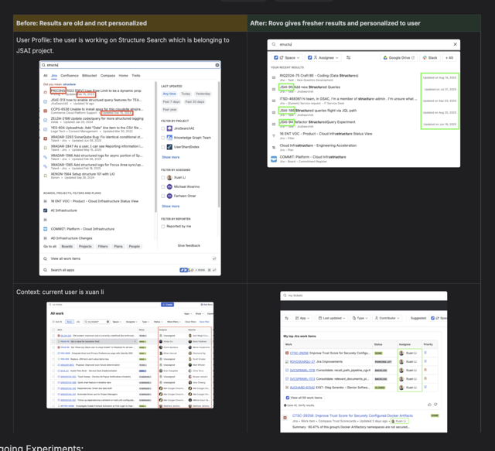Expand 'Show more' under Filter by Assignee
The image size is (495, 451).
coord(170,207)
